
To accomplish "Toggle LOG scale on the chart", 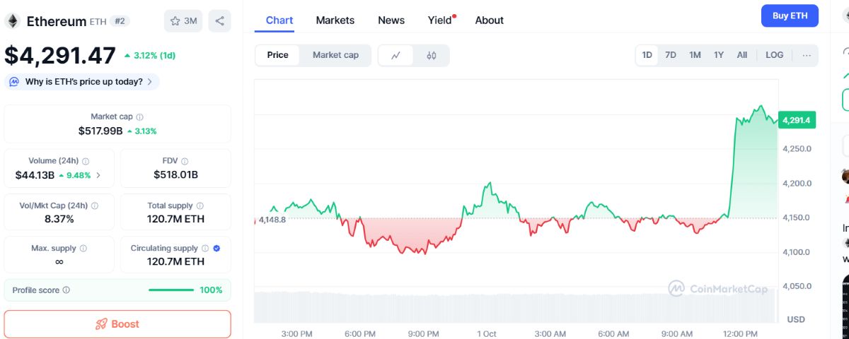I will [774, 55].
